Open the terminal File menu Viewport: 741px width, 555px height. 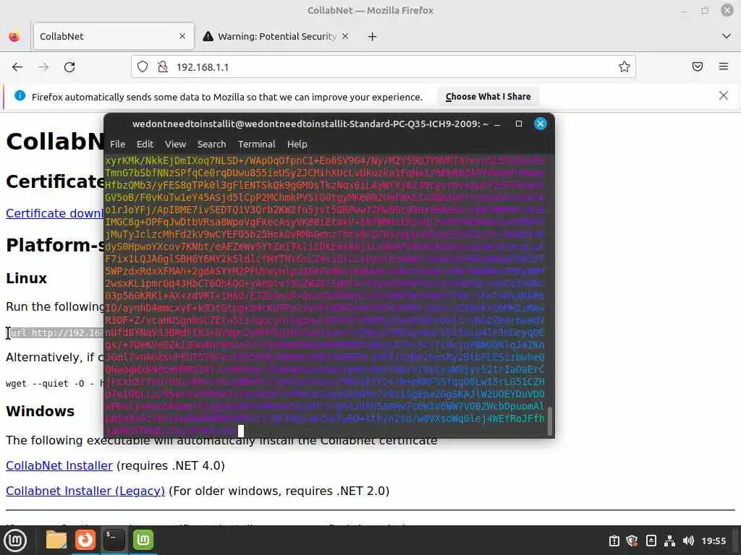coord(118,145)
